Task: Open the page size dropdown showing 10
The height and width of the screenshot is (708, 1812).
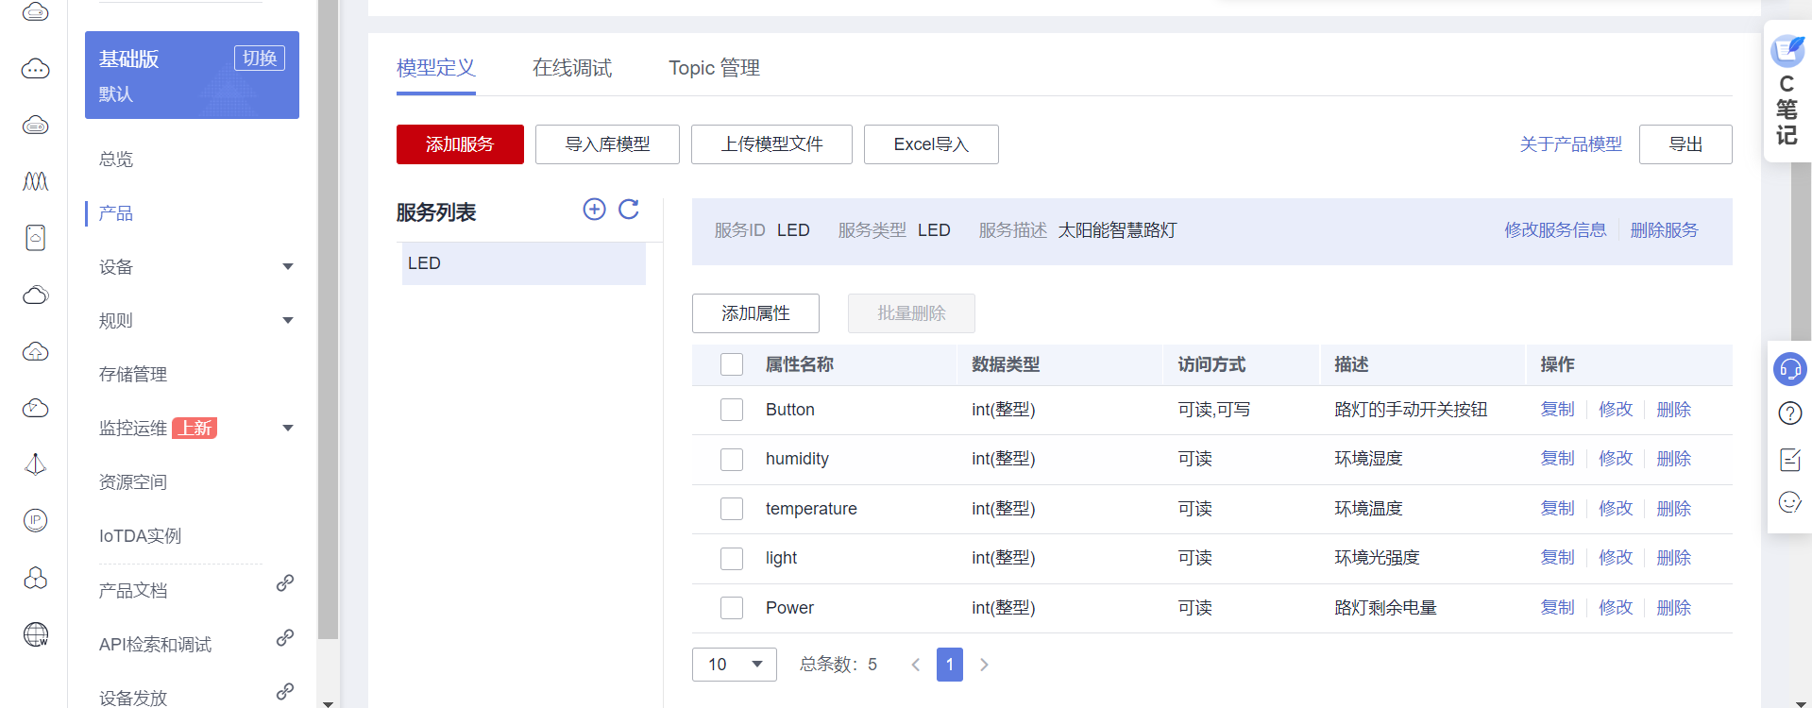Action: coord(734,665)
